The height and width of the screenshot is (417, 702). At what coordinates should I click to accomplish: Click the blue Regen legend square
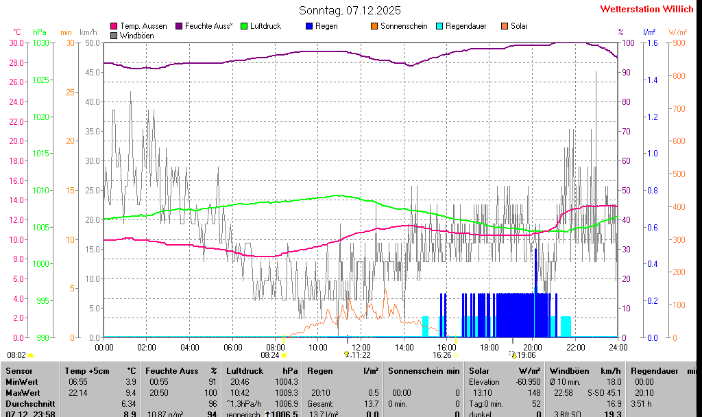309,26
